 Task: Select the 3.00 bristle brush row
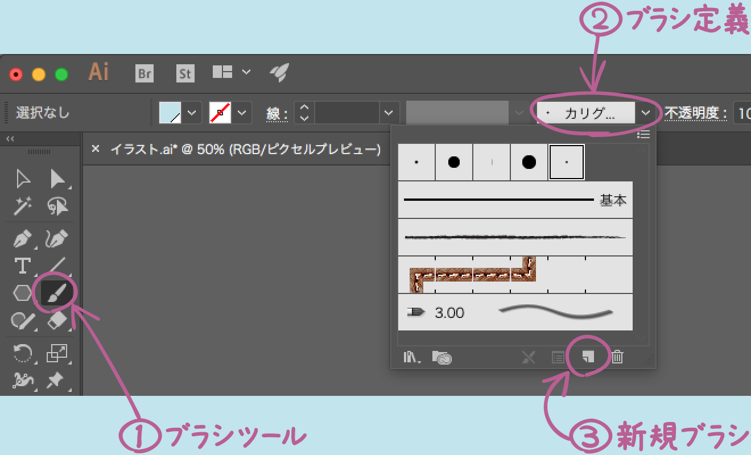515,312
